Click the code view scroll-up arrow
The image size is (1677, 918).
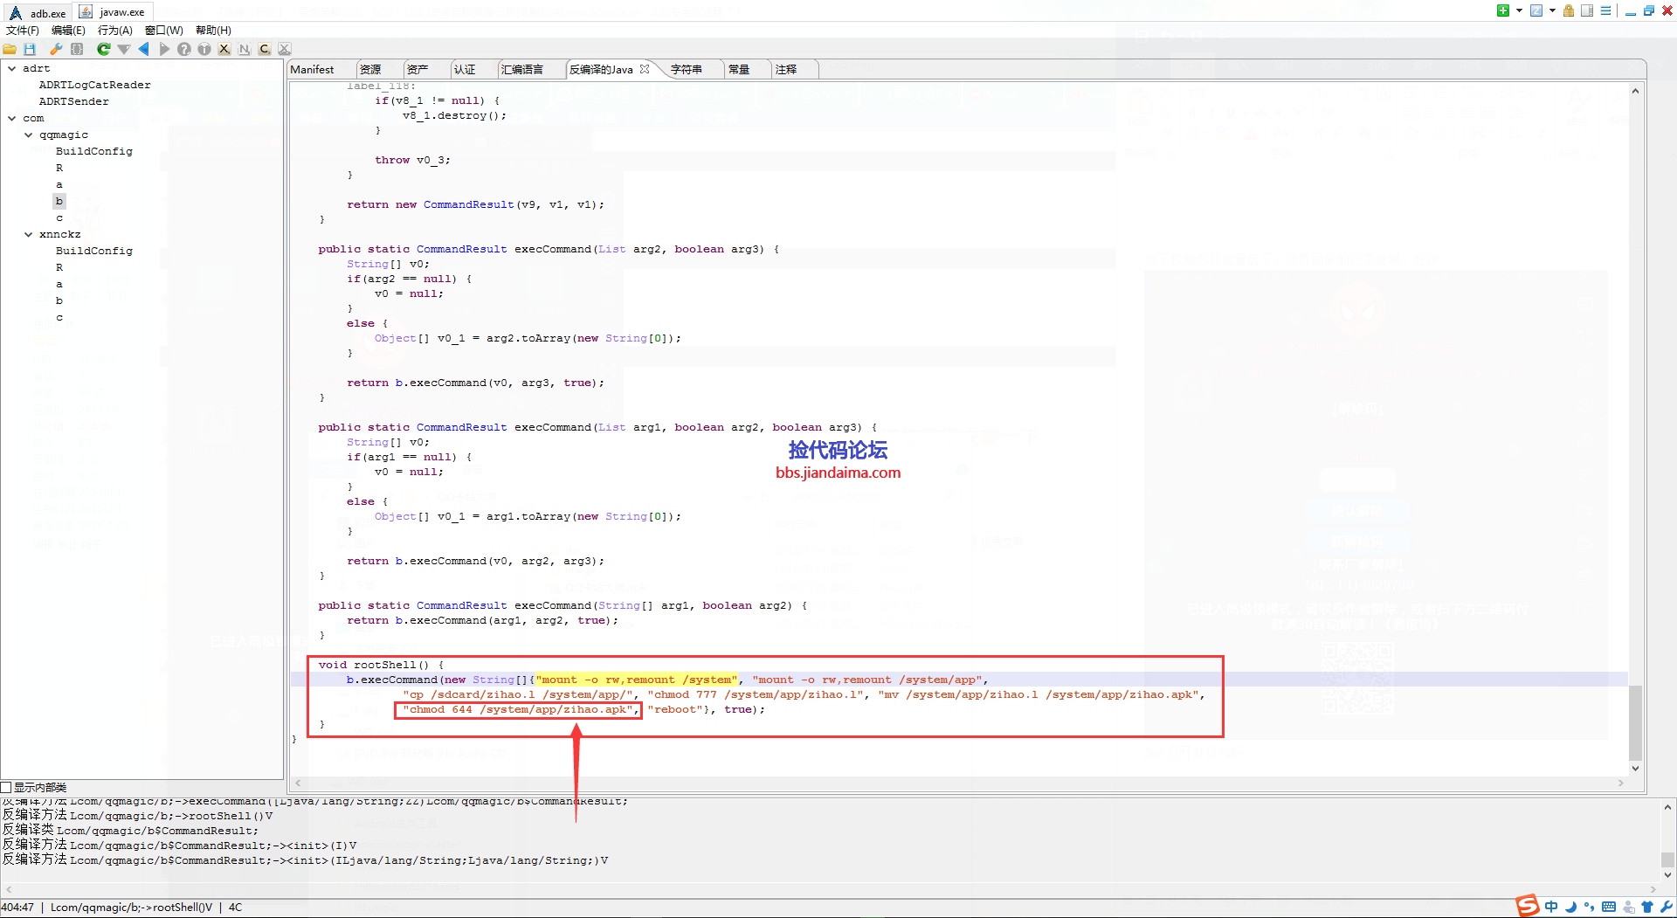[1635, 91]
